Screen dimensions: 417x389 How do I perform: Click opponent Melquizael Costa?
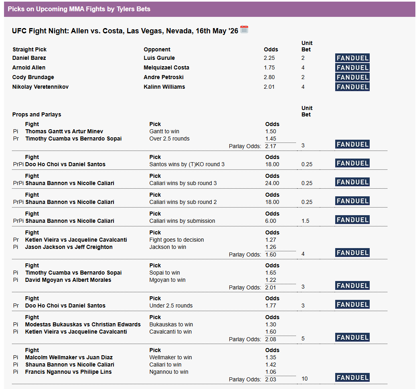pyautogui.click(x=166, y=67)
